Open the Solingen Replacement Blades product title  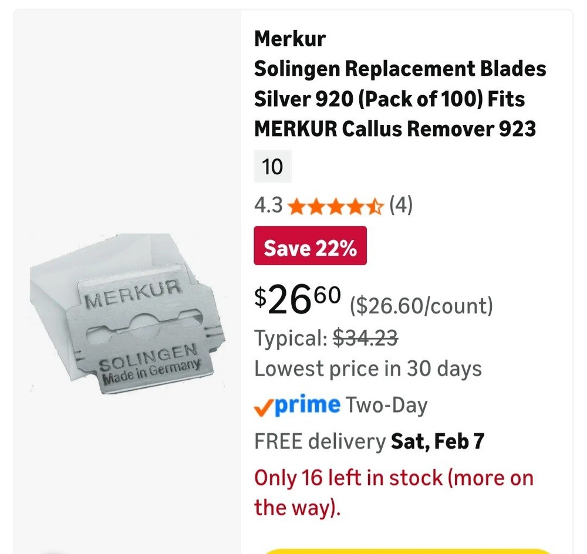tap(399, 99)
